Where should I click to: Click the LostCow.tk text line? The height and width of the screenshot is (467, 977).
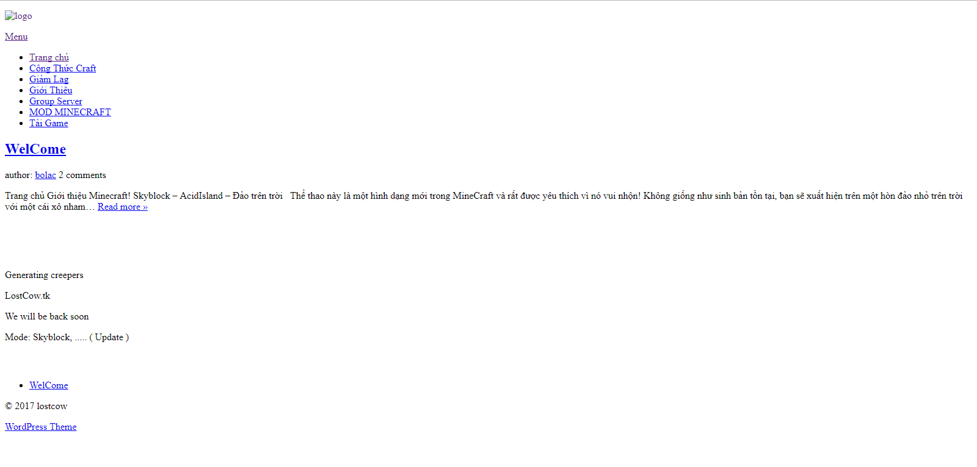pos(27,296)
